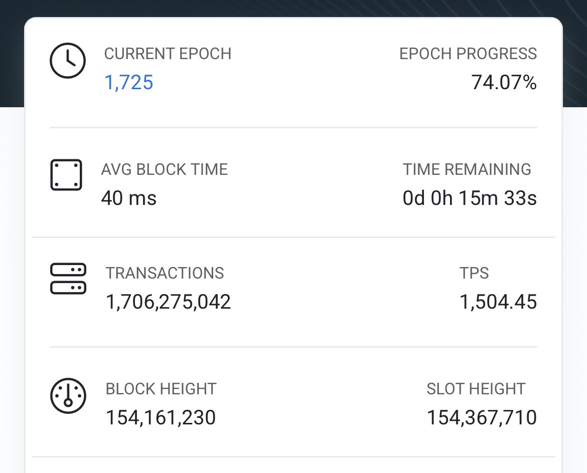Select the 74.07% epoch progress value
The image size is (587, 473).
[504, 83]
